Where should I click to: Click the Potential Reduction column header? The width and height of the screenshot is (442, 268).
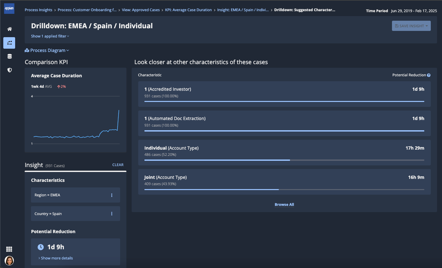click(409, 75)
